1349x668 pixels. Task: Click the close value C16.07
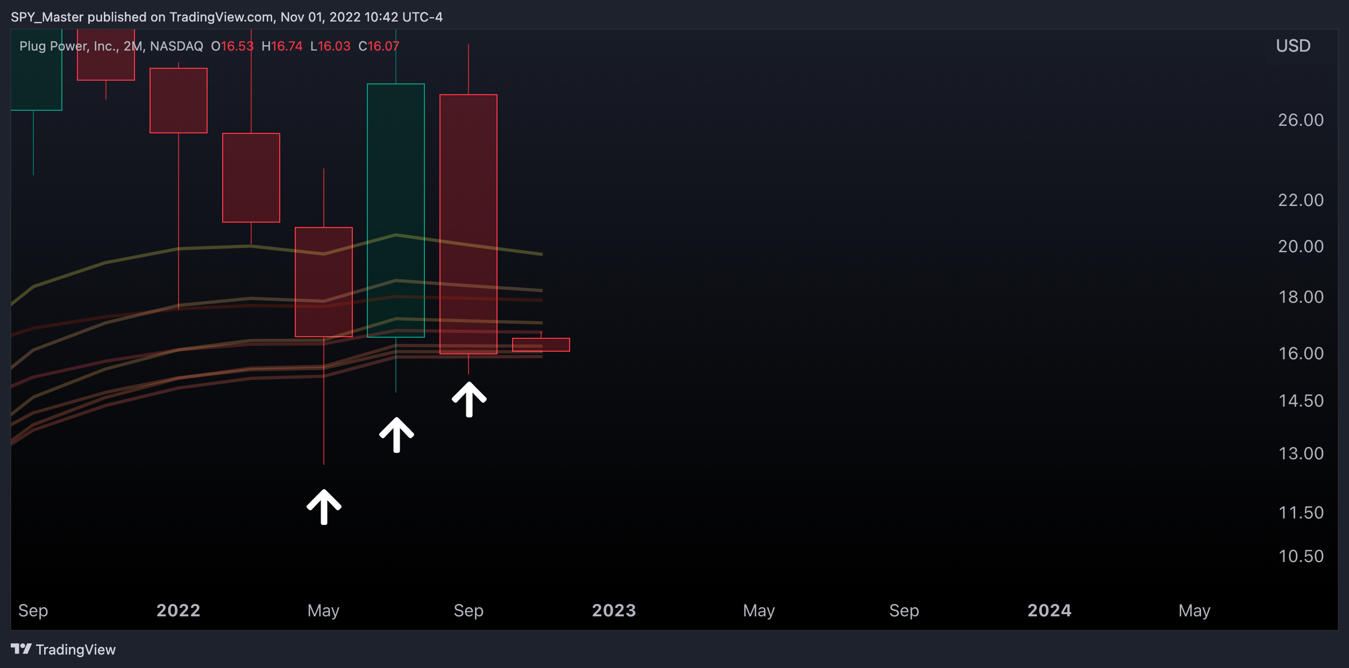(379, 46)
